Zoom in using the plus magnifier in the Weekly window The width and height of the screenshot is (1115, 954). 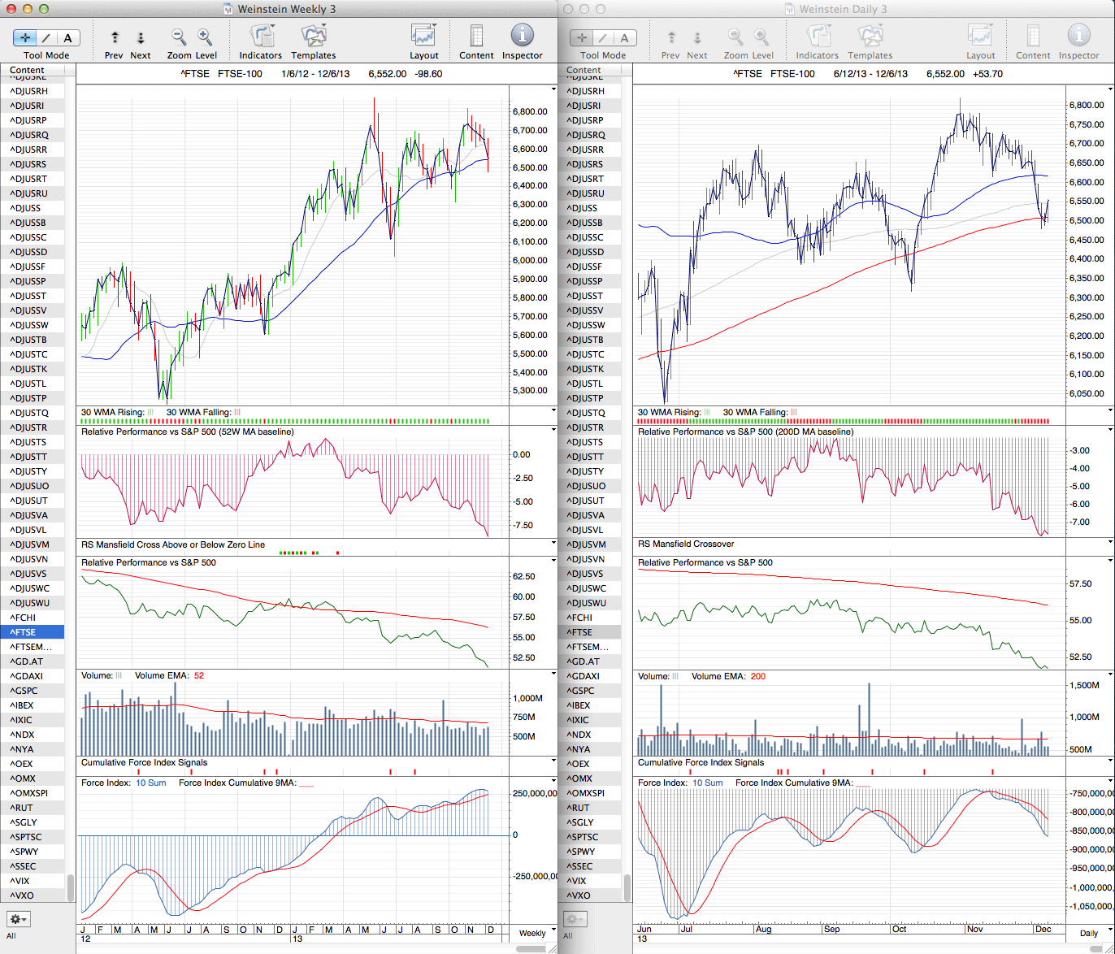coord(205,37)
